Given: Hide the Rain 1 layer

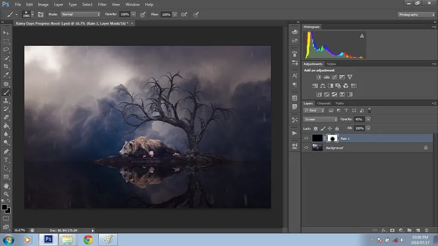Looking at the screenshot, I should pyautogui.click(x=306, y=138).
